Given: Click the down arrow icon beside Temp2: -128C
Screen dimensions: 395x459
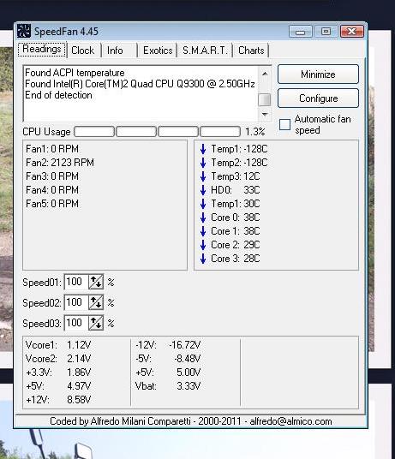Looking at the screenshot, I should [x=203, y=163].
